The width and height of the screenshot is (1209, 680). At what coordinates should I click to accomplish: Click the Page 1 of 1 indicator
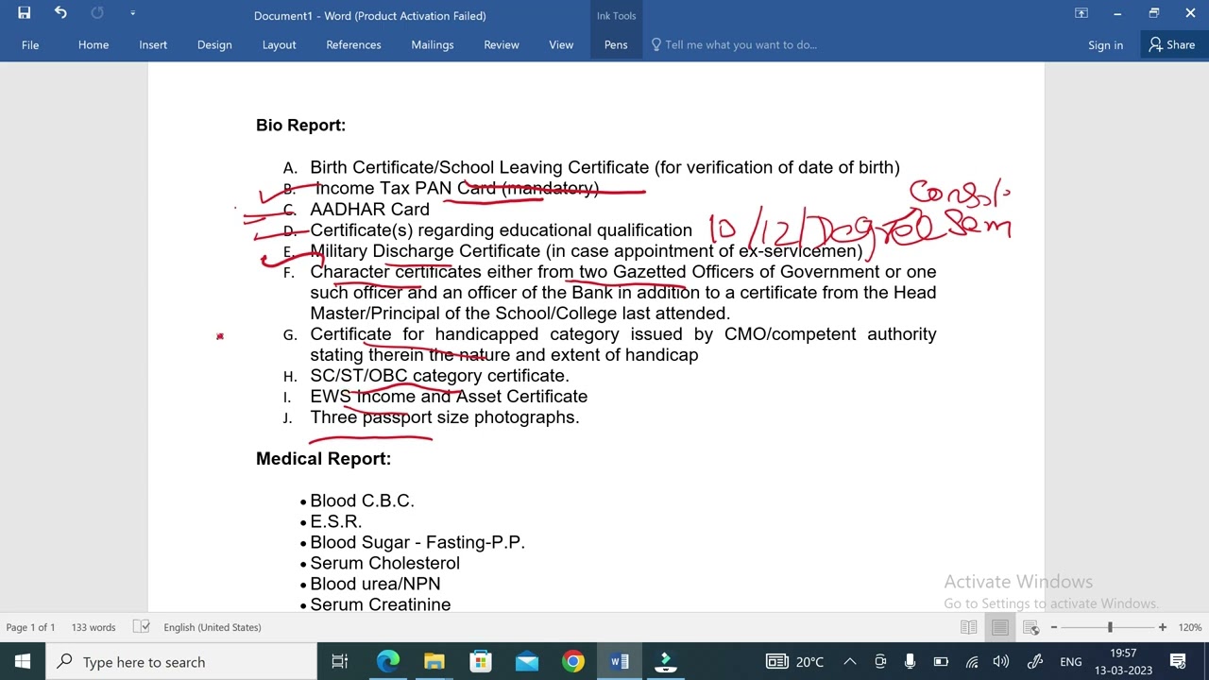click(x=30, y=627)
